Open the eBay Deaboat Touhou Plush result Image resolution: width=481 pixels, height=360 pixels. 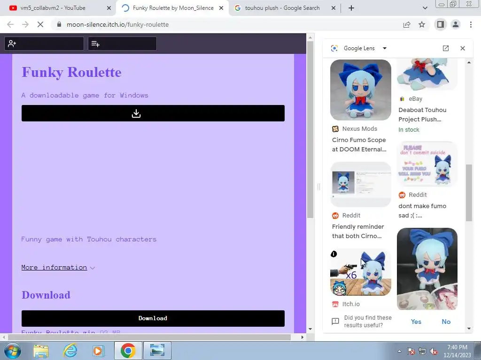tap(422, 114)
